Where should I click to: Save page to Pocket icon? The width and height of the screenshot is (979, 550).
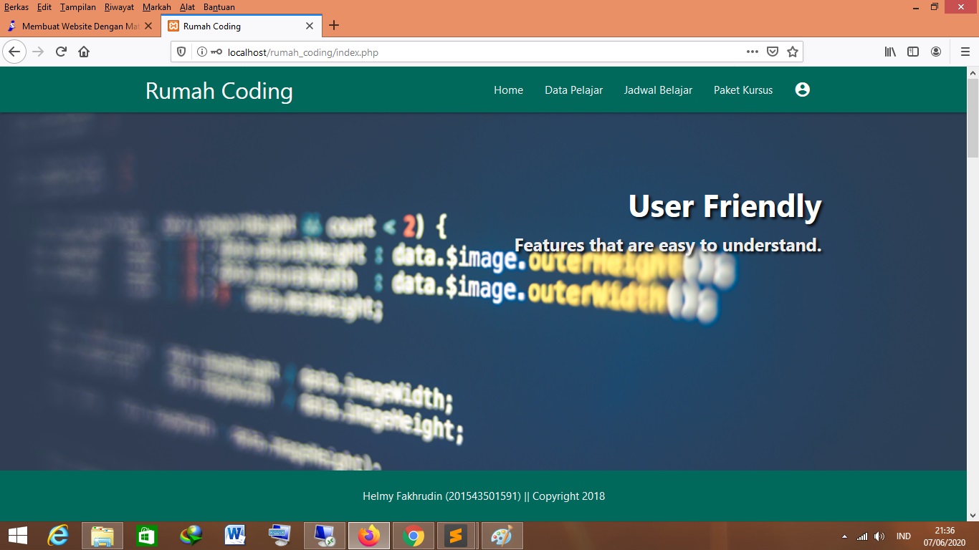[x=772, y=52]
